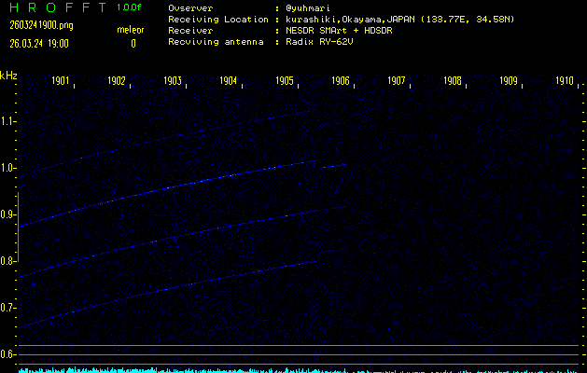Click the meteor count label
The width and height of the screenshot is (587, 373).
pos(131,30)
